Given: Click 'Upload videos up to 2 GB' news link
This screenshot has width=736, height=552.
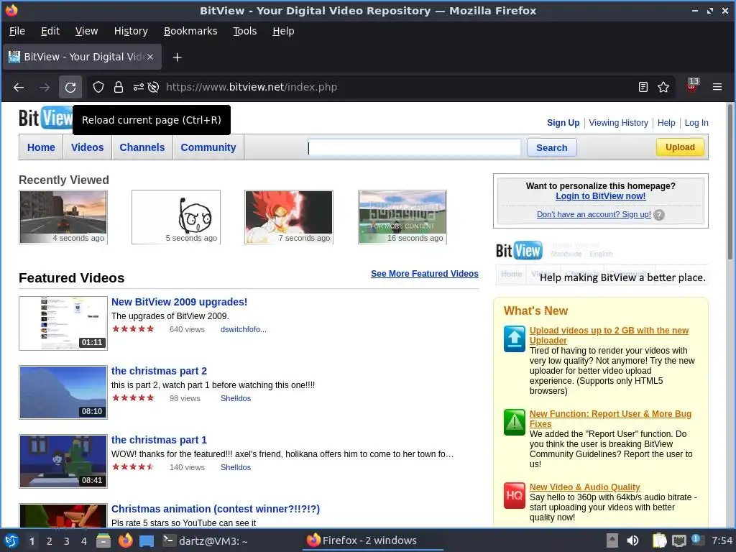Looking at the screenshot, I should click(609, 335).
